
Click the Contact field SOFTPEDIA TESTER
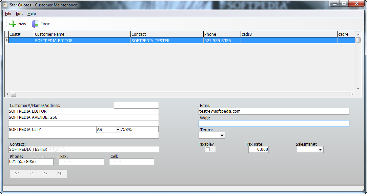point(84,149)
